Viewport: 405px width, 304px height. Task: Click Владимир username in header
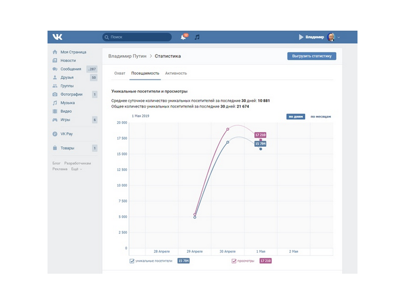pyautogui.click(x=315, y=37)
